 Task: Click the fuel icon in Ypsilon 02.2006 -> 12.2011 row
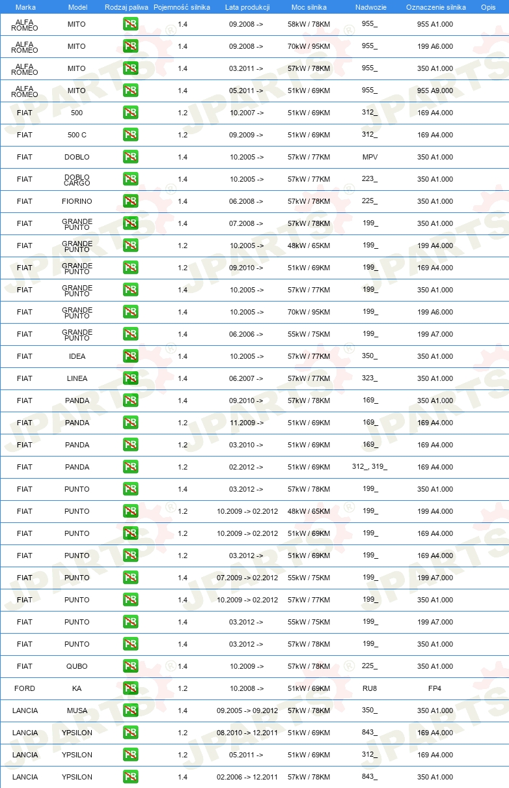click(130, 777)
